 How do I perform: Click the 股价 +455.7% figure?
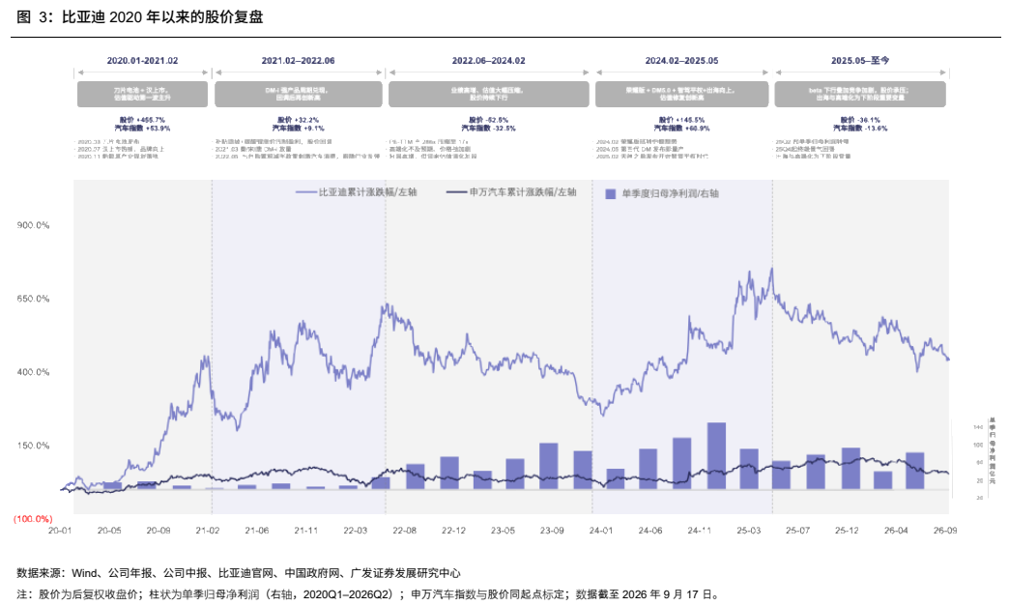pos(142,120)
